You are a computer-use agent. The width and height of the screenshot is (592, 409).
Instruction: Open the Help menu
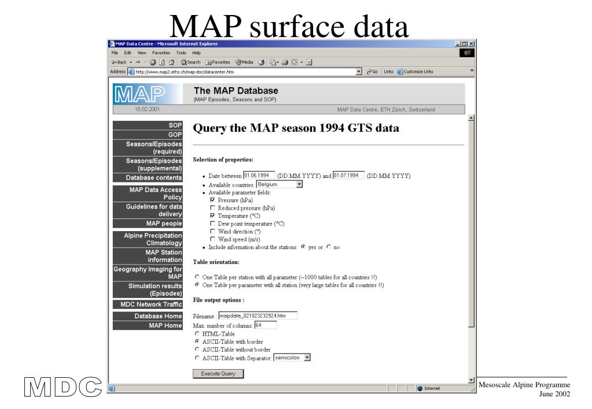click(196, 53)
